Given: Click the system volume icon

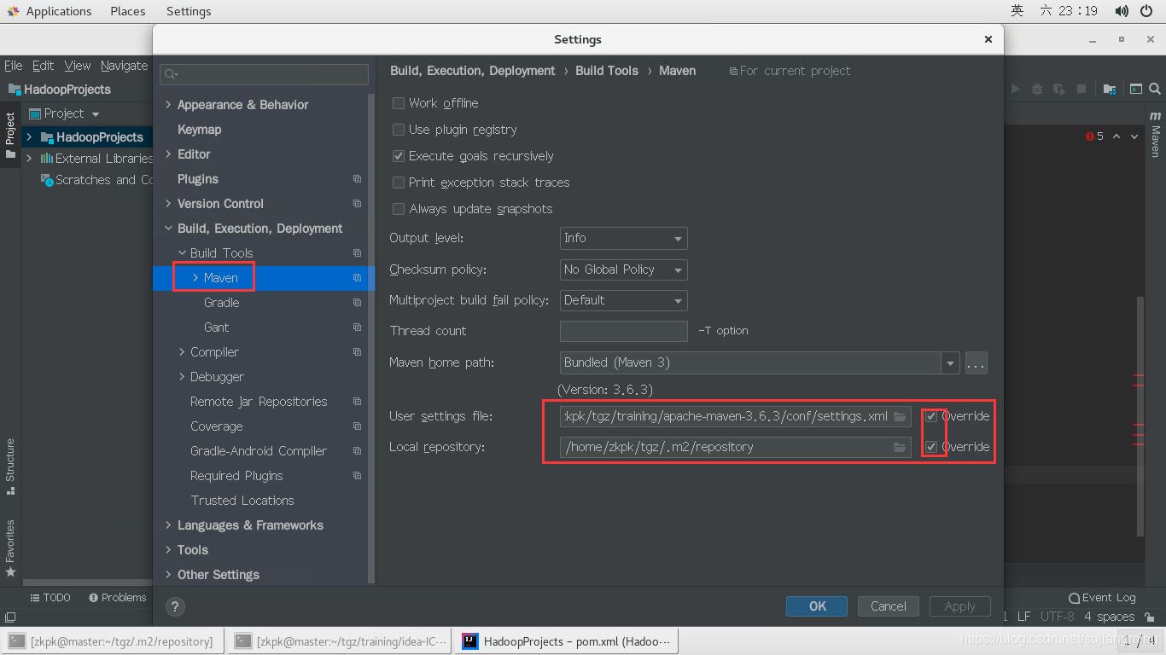Looking at the screenshot, I should pyautogui.click(x=1122, y=11).
